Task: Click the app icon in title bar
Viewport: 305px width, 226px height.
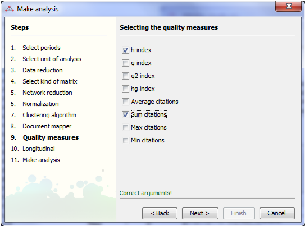Action: [10, 9]
